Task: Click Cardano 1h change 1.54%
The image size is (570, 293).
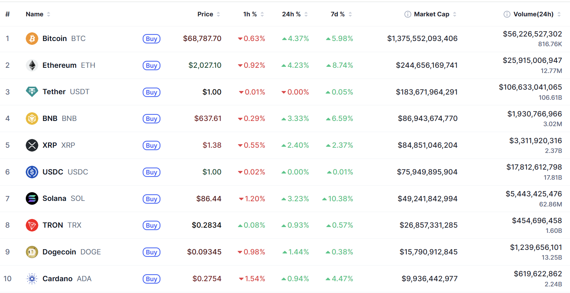Action: click(x=252, y=279)
